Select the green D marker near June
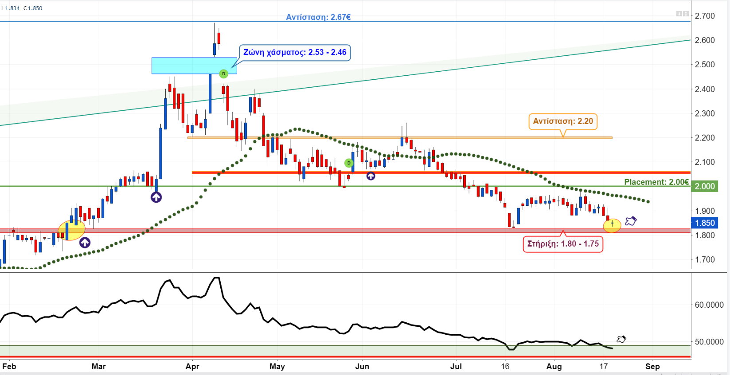This screenshot has width=730, height=375. pyautogui.click(x=349, y=163)
